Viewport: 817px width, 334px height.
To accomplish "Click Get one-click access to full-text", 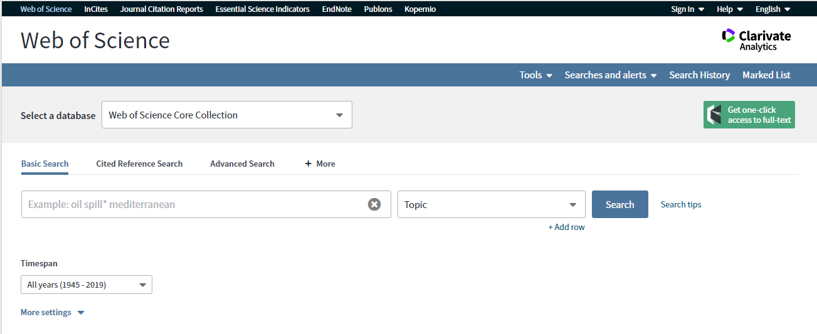I will [x=749, y=115].
